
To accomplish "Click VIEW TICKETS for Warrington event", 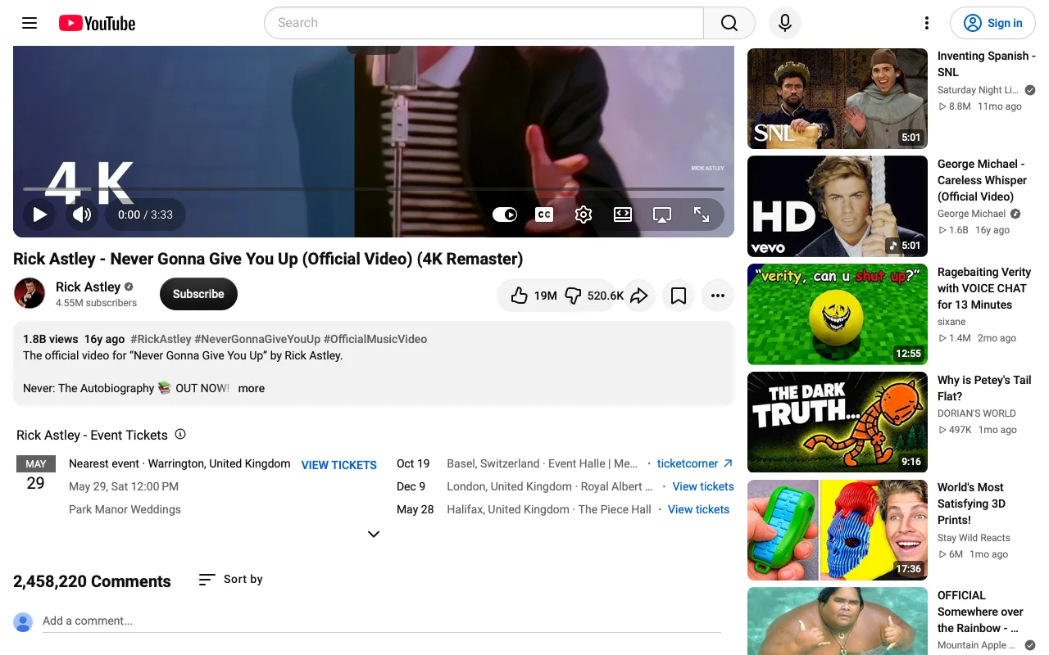I will pyautogui.click(x=339, y=465).
